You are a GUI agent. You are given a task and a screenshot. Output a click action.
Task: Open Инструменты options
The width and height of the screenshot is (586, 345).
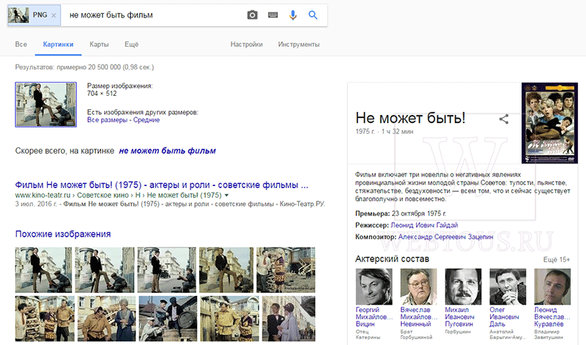coord(299,44)
